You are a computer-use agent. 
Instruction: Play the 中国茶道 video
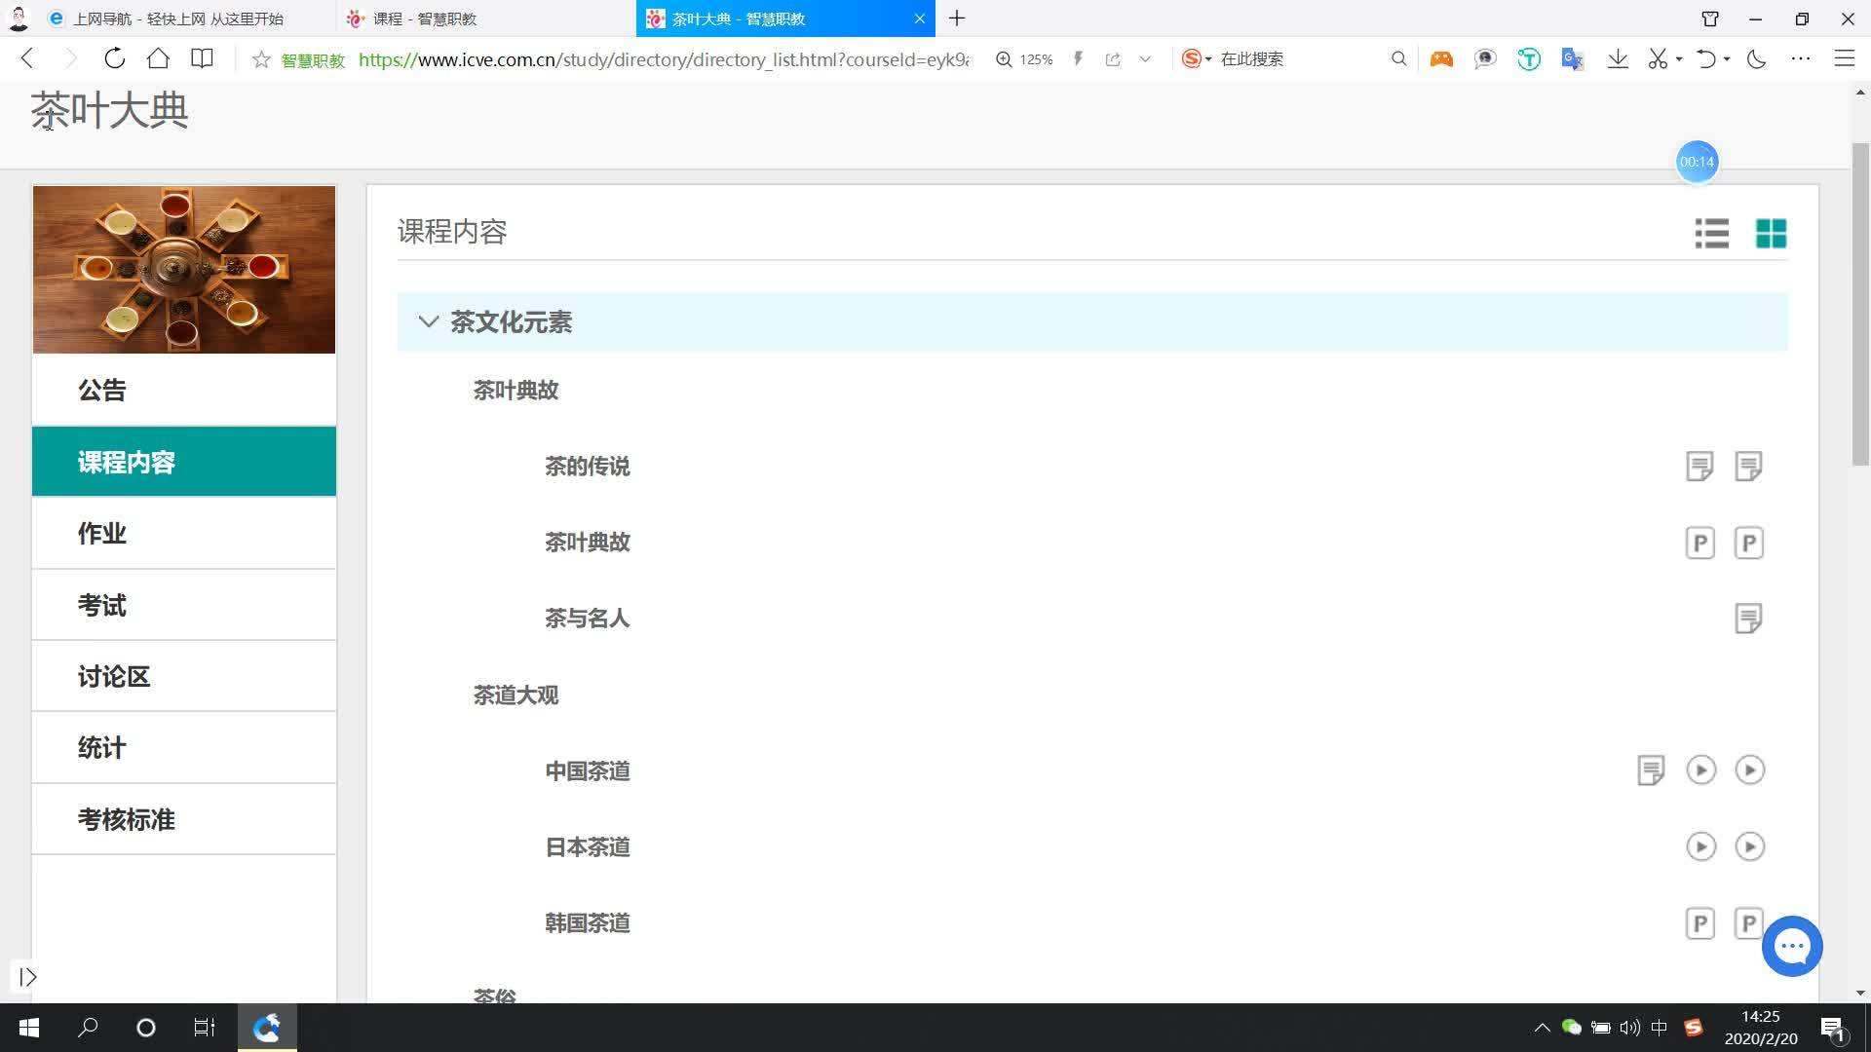point(1702,770)
